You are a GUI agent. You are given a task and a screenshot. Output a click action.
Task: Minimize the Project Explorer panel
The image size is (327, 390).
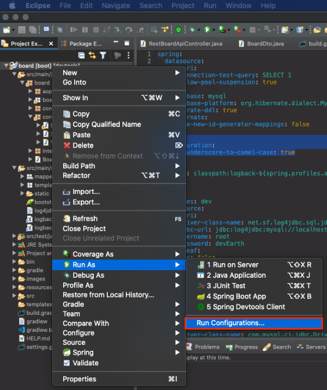116,43
